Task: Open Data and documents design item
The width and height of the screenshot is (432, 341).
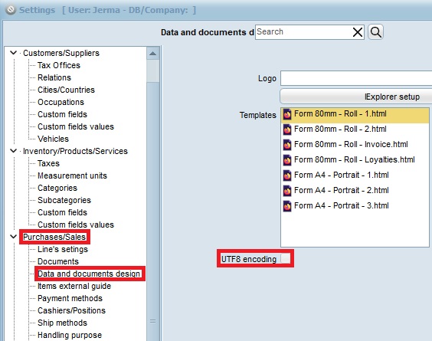Action: tap(89, 274)
